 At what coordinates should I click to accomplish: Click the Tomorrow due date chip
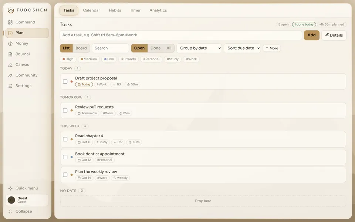pos(87,113)
